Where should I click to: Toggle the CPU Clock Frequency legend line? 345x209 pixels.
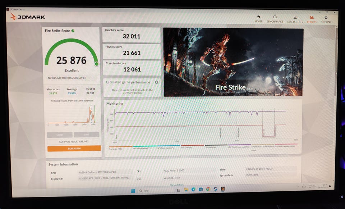(239, 146)
